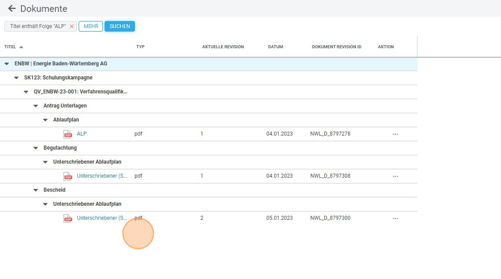This screenshot has width=501, height=279.
Task: Click revision number 2 in the last row
Action: 202,218
